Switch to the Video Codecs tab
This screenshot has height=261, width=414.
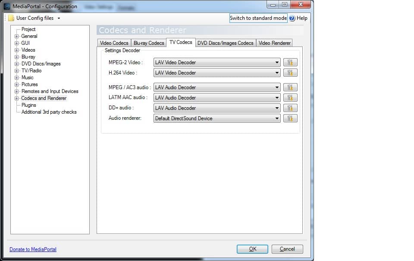(114, 43)
